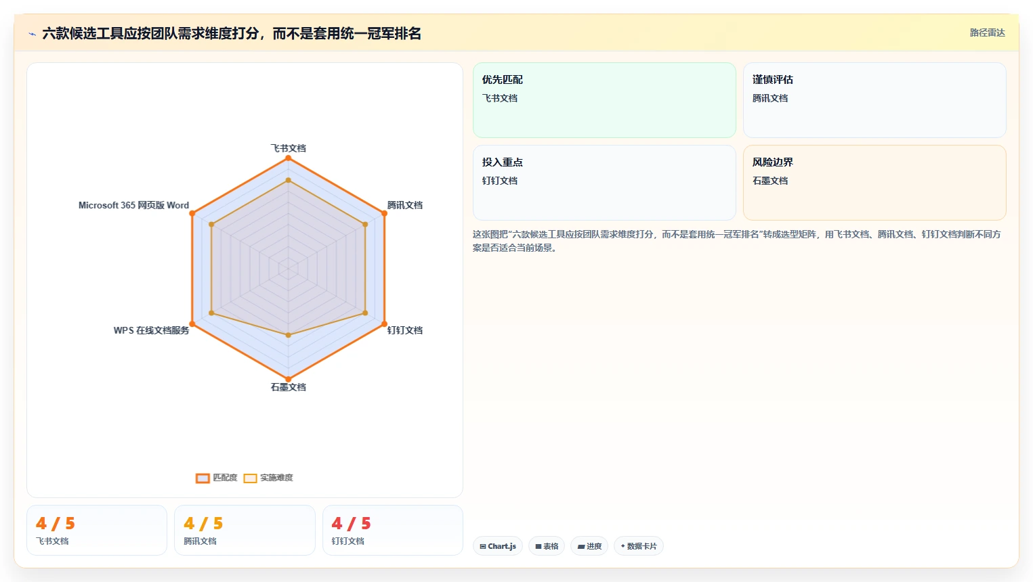The width and height of the screenshot is (1033, 582).
Task: Select the Microsoft 365 网页版 Word axis label
Action: click(133, 205)
